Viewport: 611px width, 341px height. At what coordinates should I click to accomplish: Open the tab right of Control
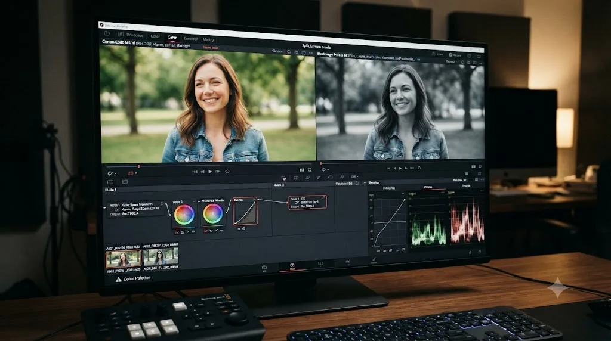click(208, 40)
